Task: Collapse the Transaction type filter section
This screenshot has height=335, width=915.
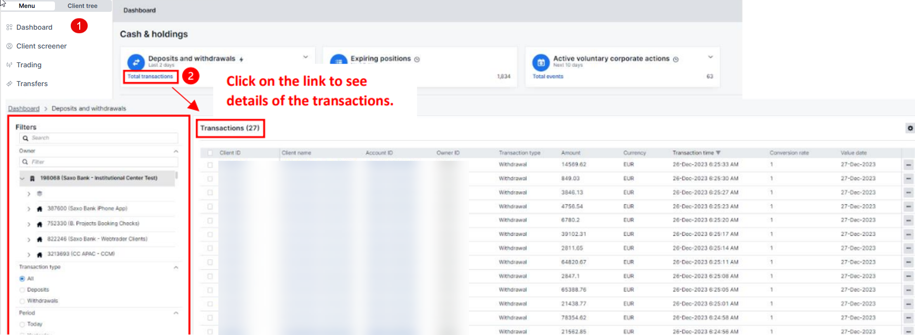Action: 176,267
